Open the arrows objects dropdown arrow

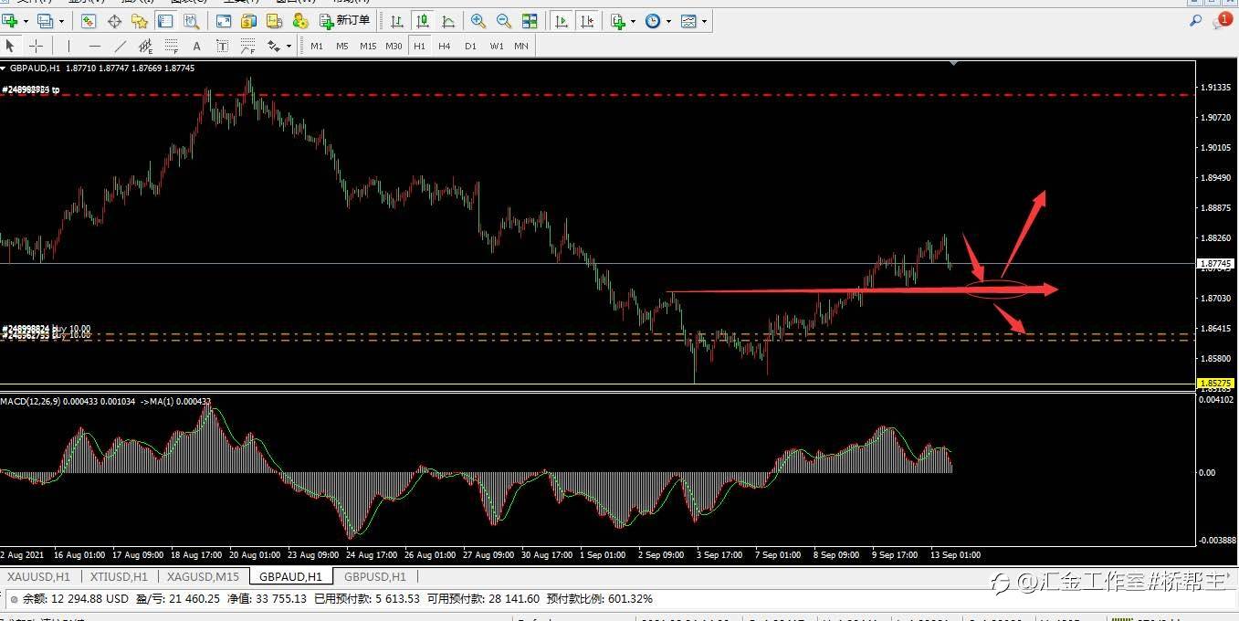[289, 46]
